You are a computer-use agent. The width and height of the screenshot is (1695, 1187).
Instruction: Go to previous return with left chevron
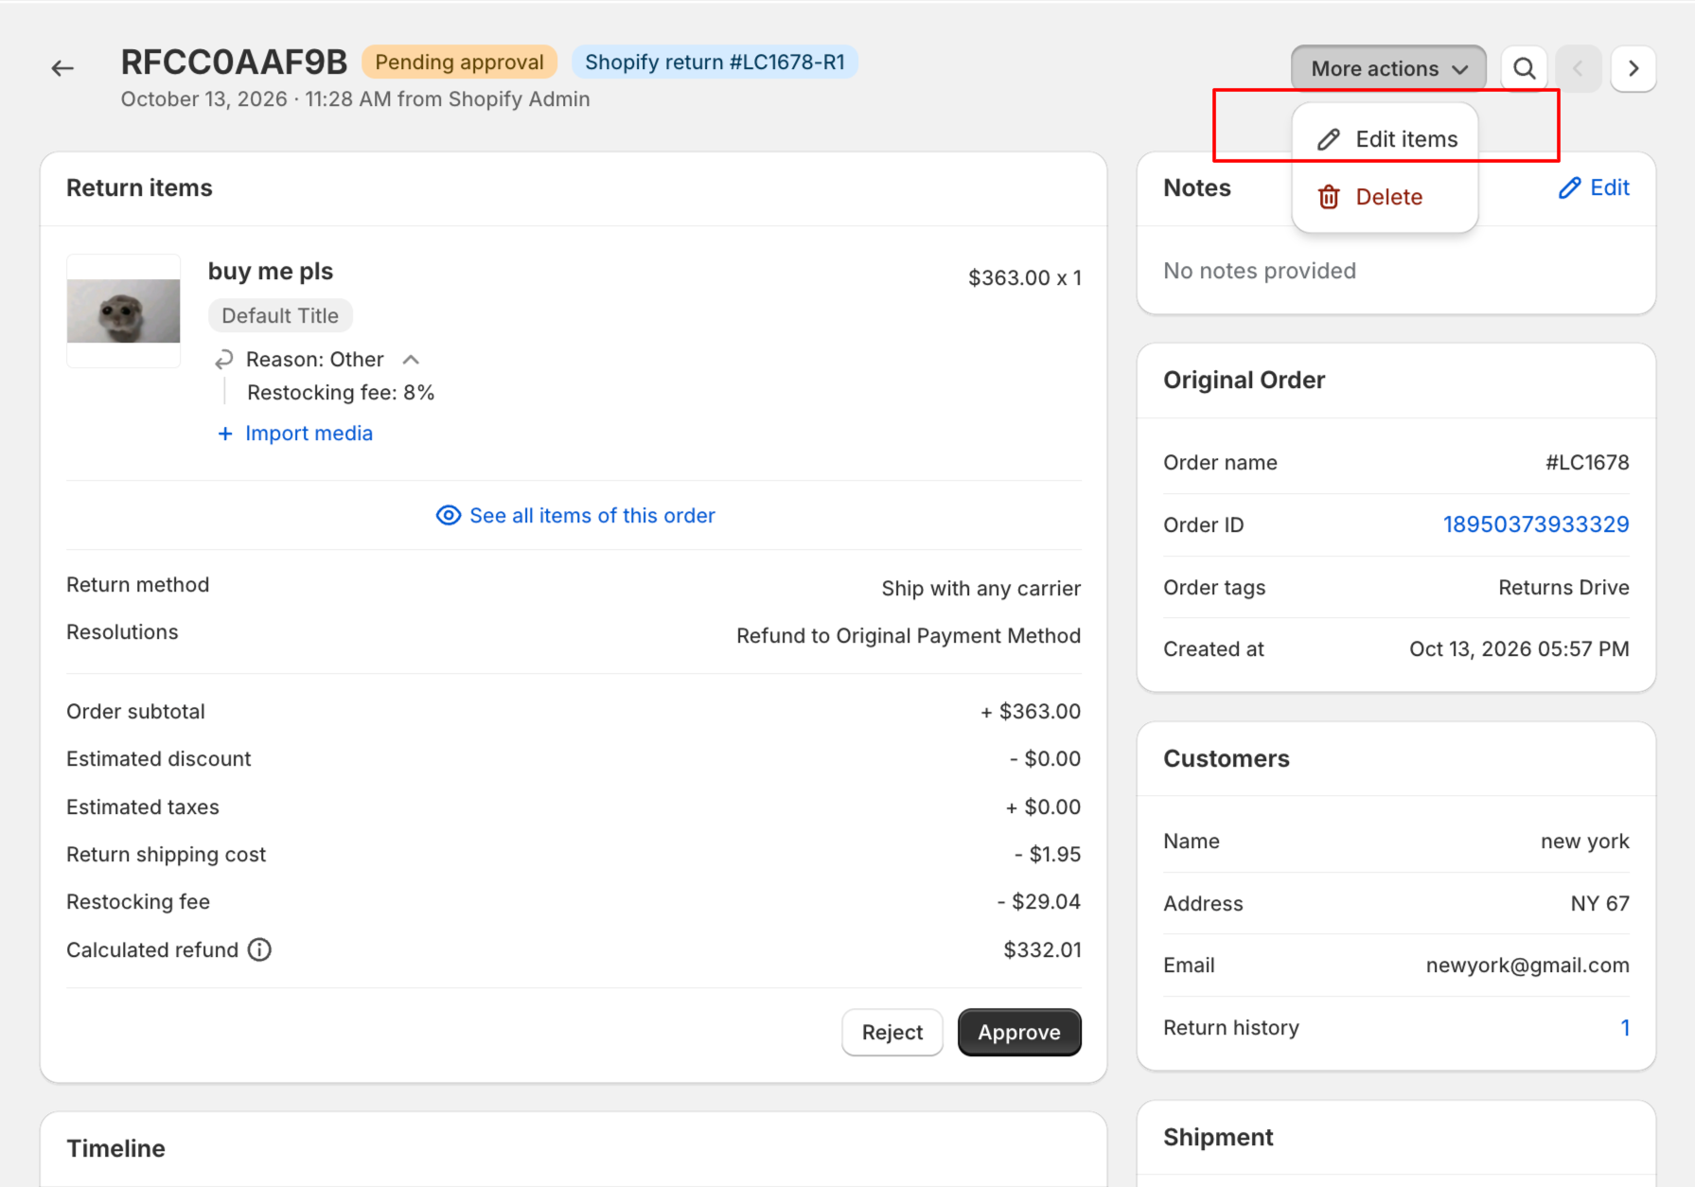(x=1578, y=68)
